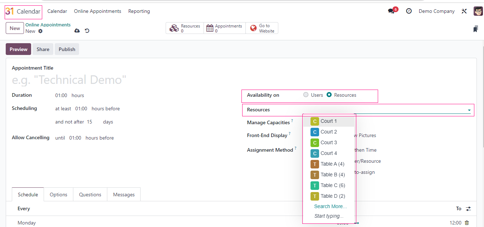This screenshot has width=484, height=227.
Task: Click the bookmark icon at right
Action: pos(475,29)
